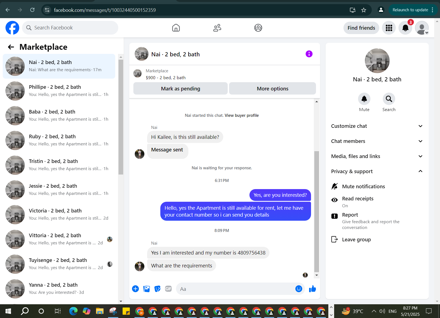Open Chrome site information icon
Screen dimensions: 440x318
47,10
